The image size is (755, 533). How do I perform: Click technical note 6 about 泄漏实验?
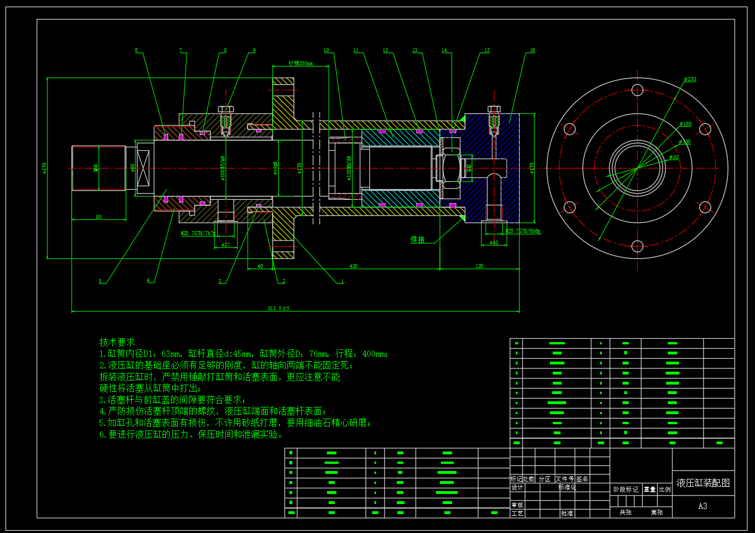pyautogui.click(x=192, y=435)
